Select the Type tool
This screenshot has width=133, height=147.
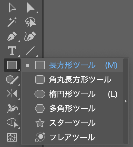click(x=12, y=51)
